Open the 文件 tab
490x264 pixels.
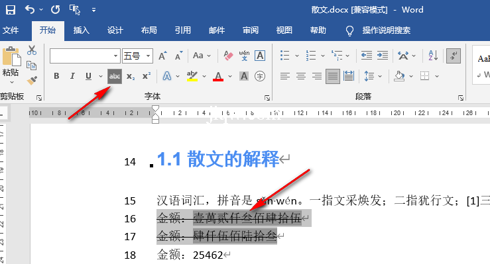[11, 30]
